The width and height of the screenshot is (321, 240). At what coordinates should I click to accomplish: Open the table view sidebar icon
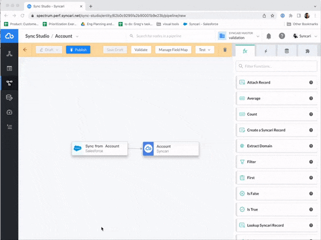(9, 68)
